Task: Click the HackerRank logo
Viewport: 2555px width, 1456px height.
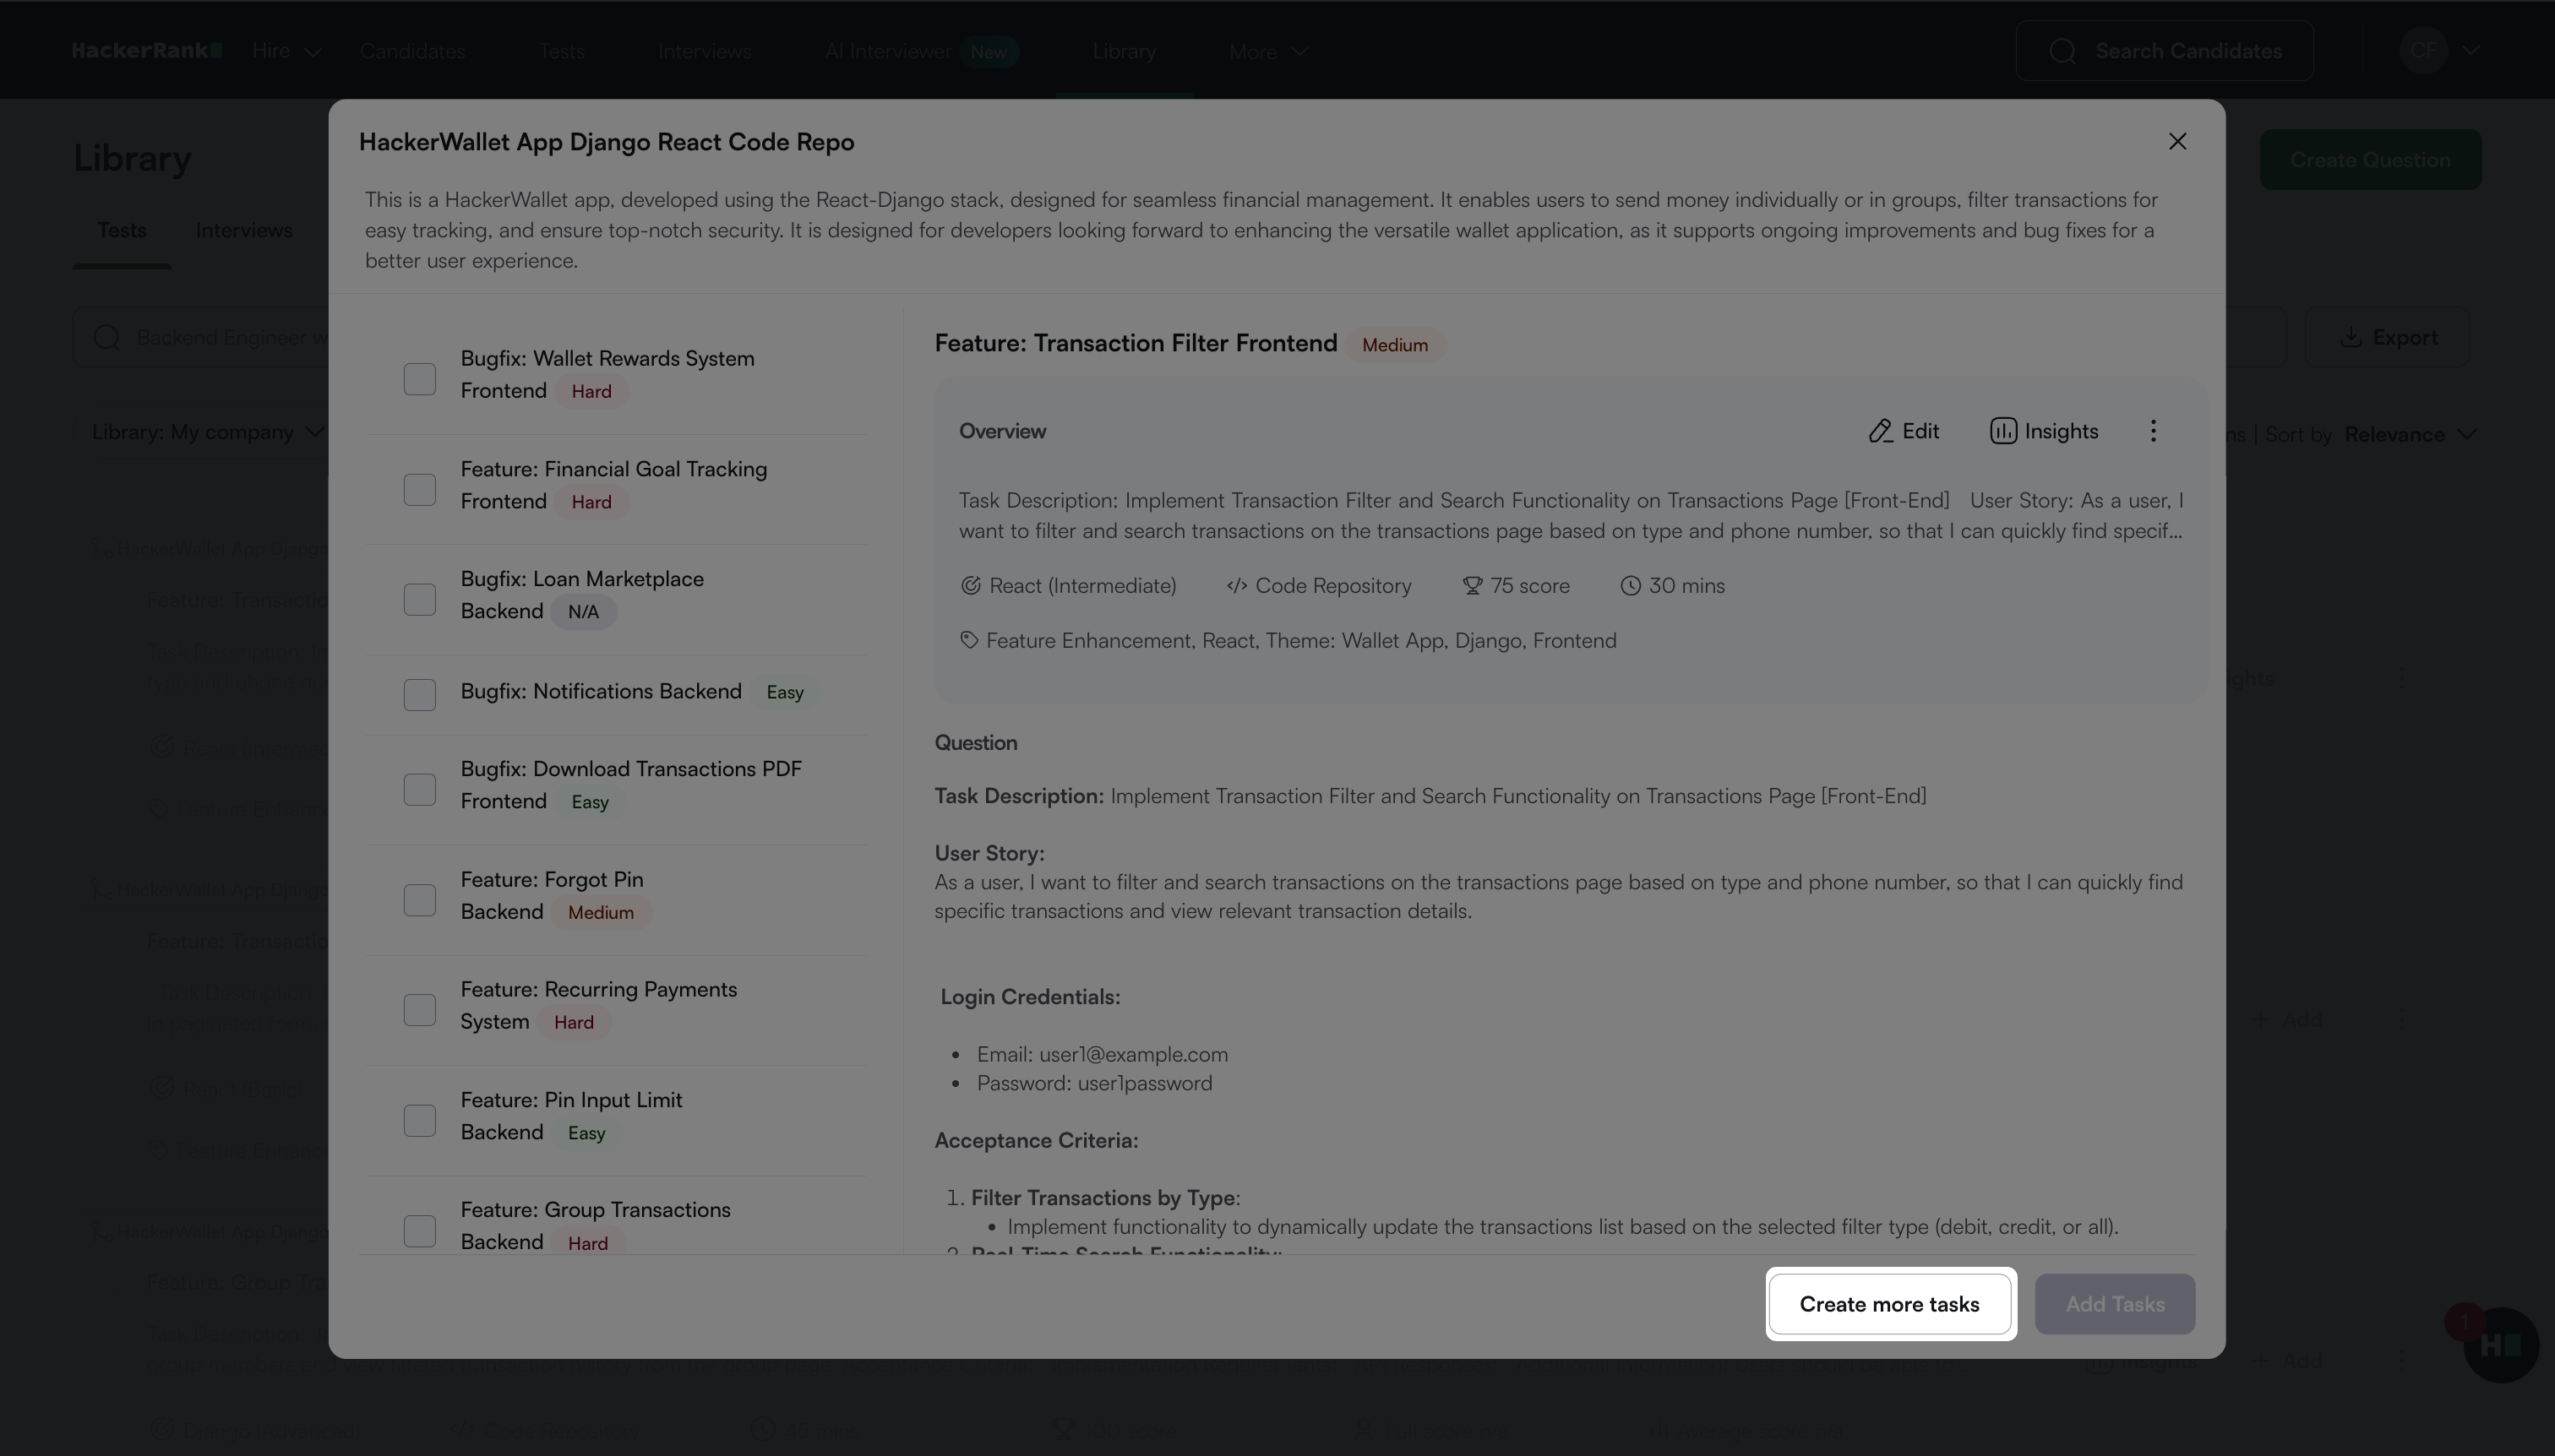Action: (x=146, y=51)
